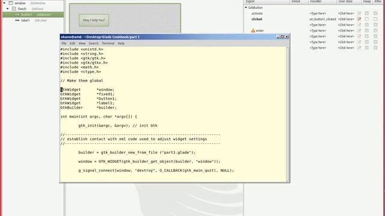This screenshot has height=216, width=385.
Task: Click the 'establish contact with xml code' comment
Action: coord(134,139)
